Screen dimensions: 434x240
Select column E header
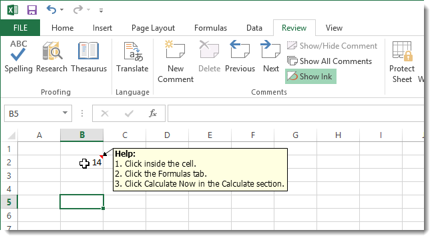210,135
